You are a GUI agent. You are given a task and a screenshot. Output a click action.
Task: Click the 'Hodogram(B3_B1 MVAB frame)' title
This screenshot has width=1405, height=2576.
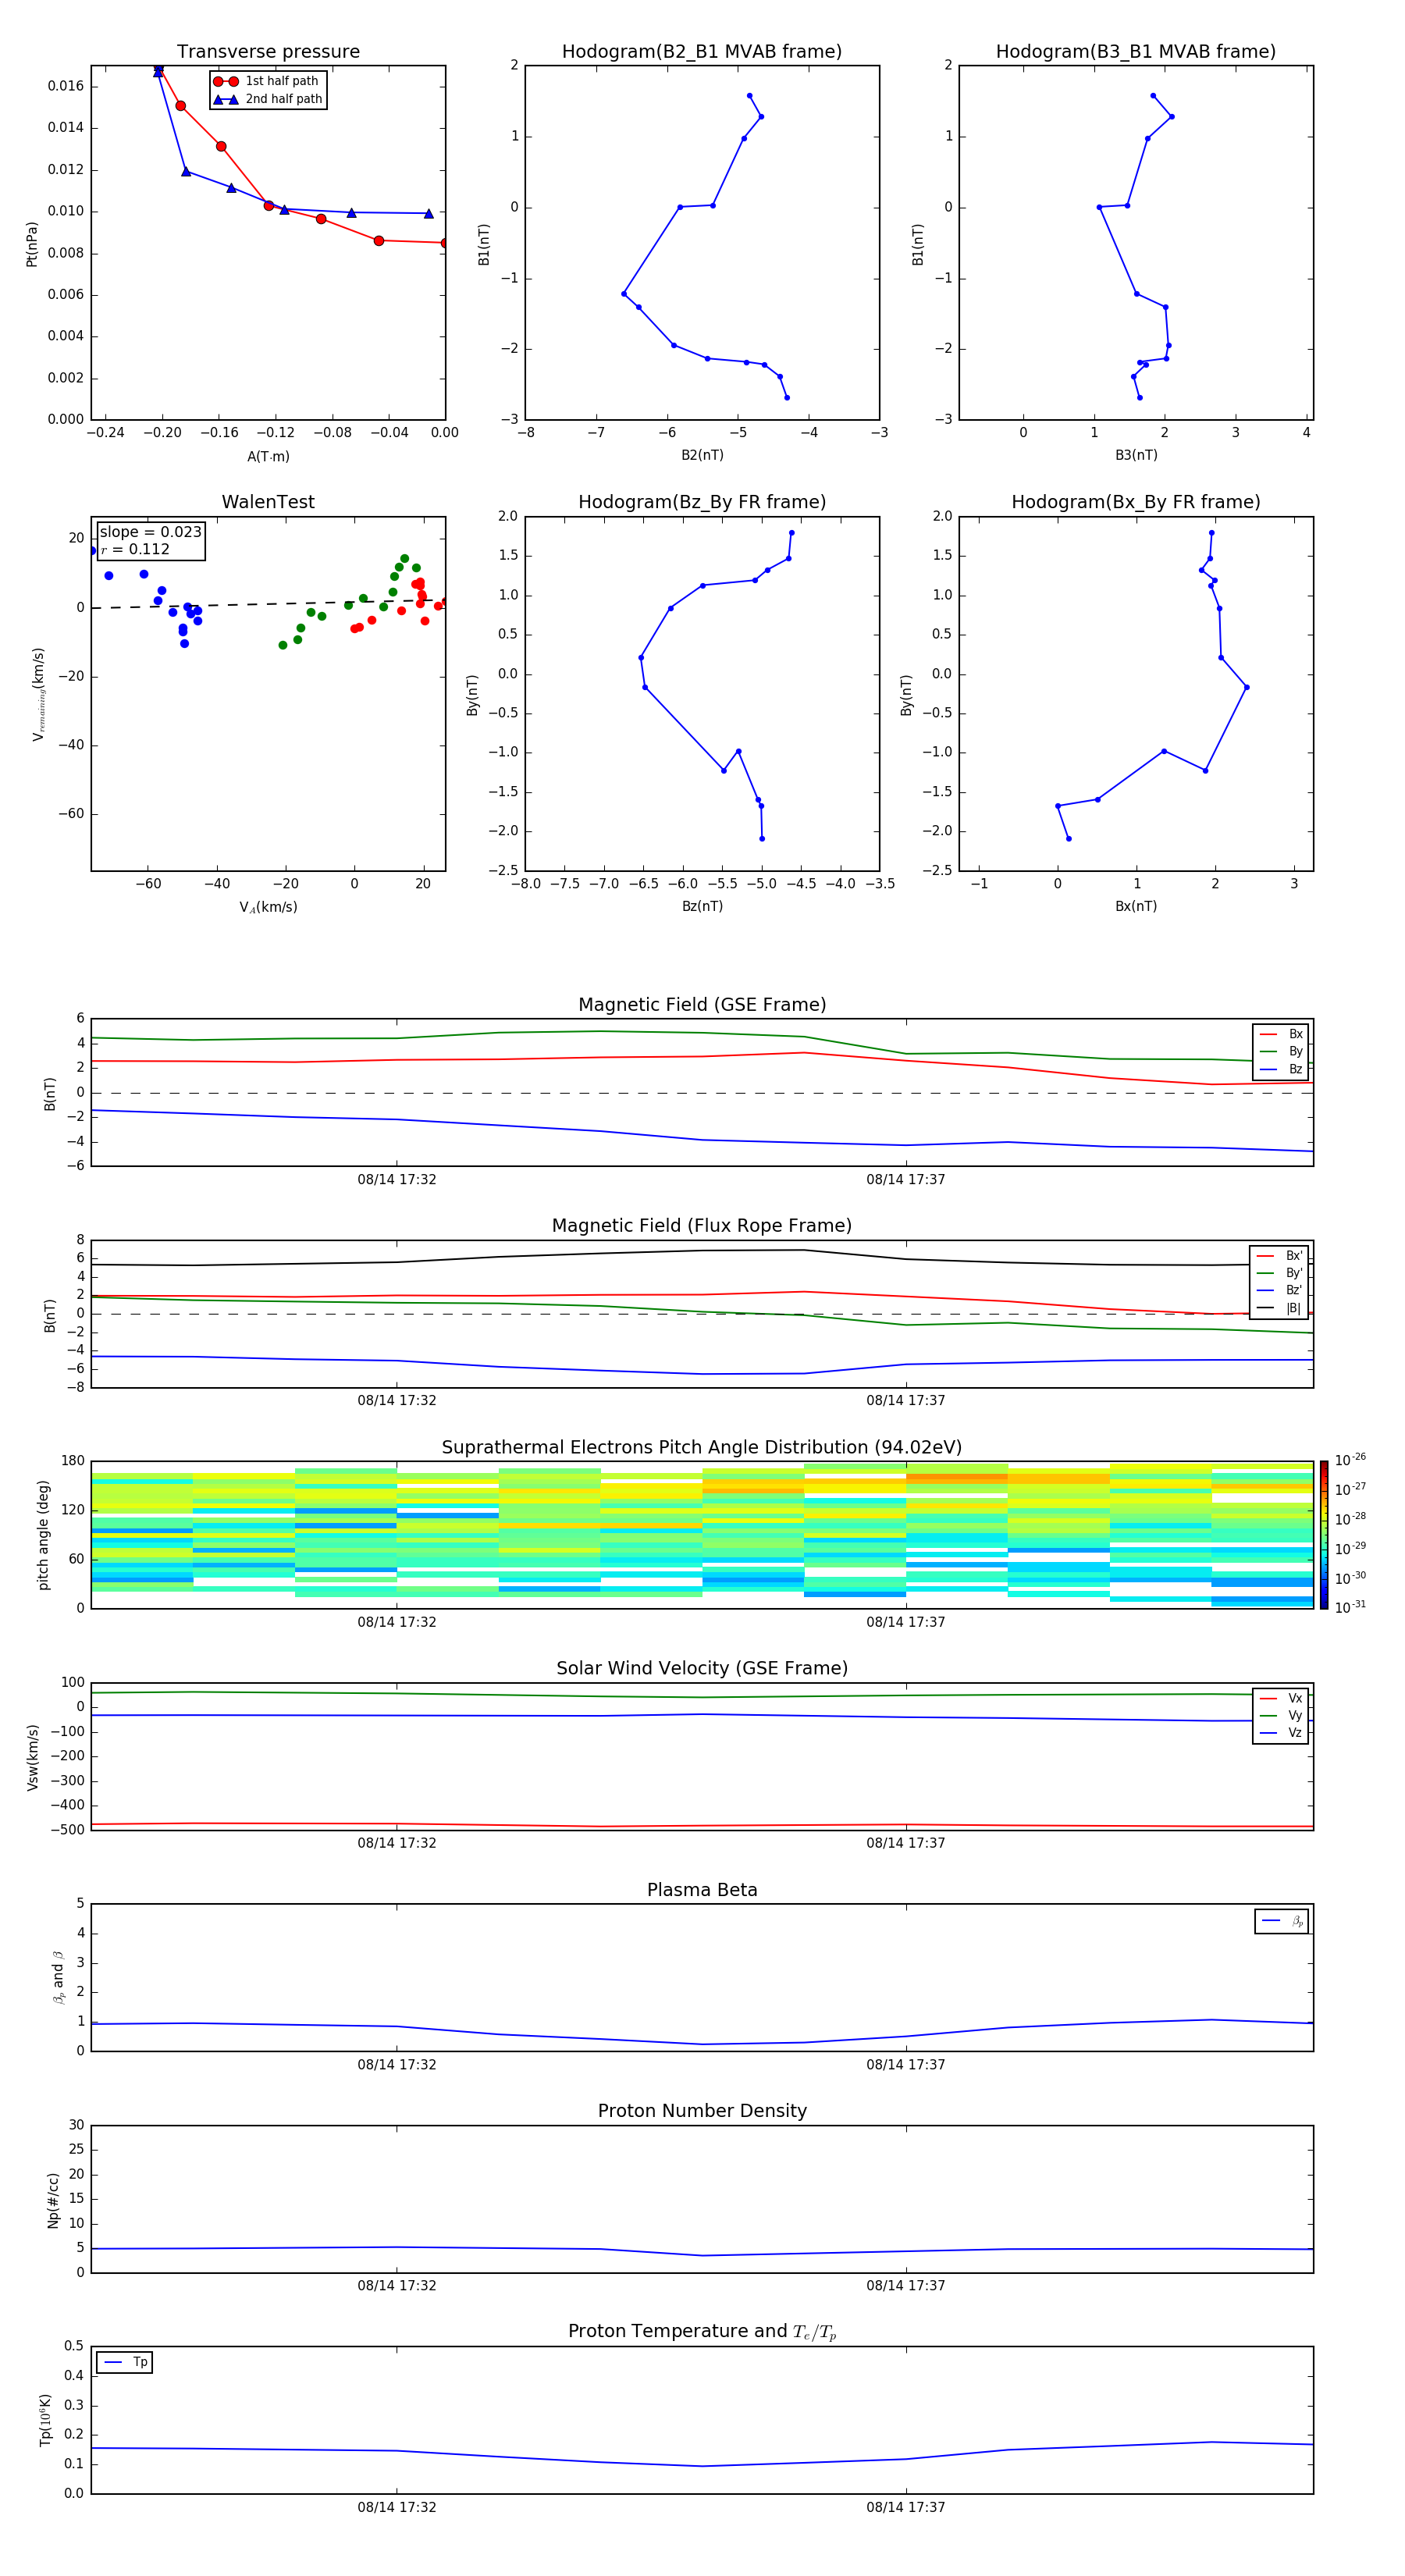1136,51
